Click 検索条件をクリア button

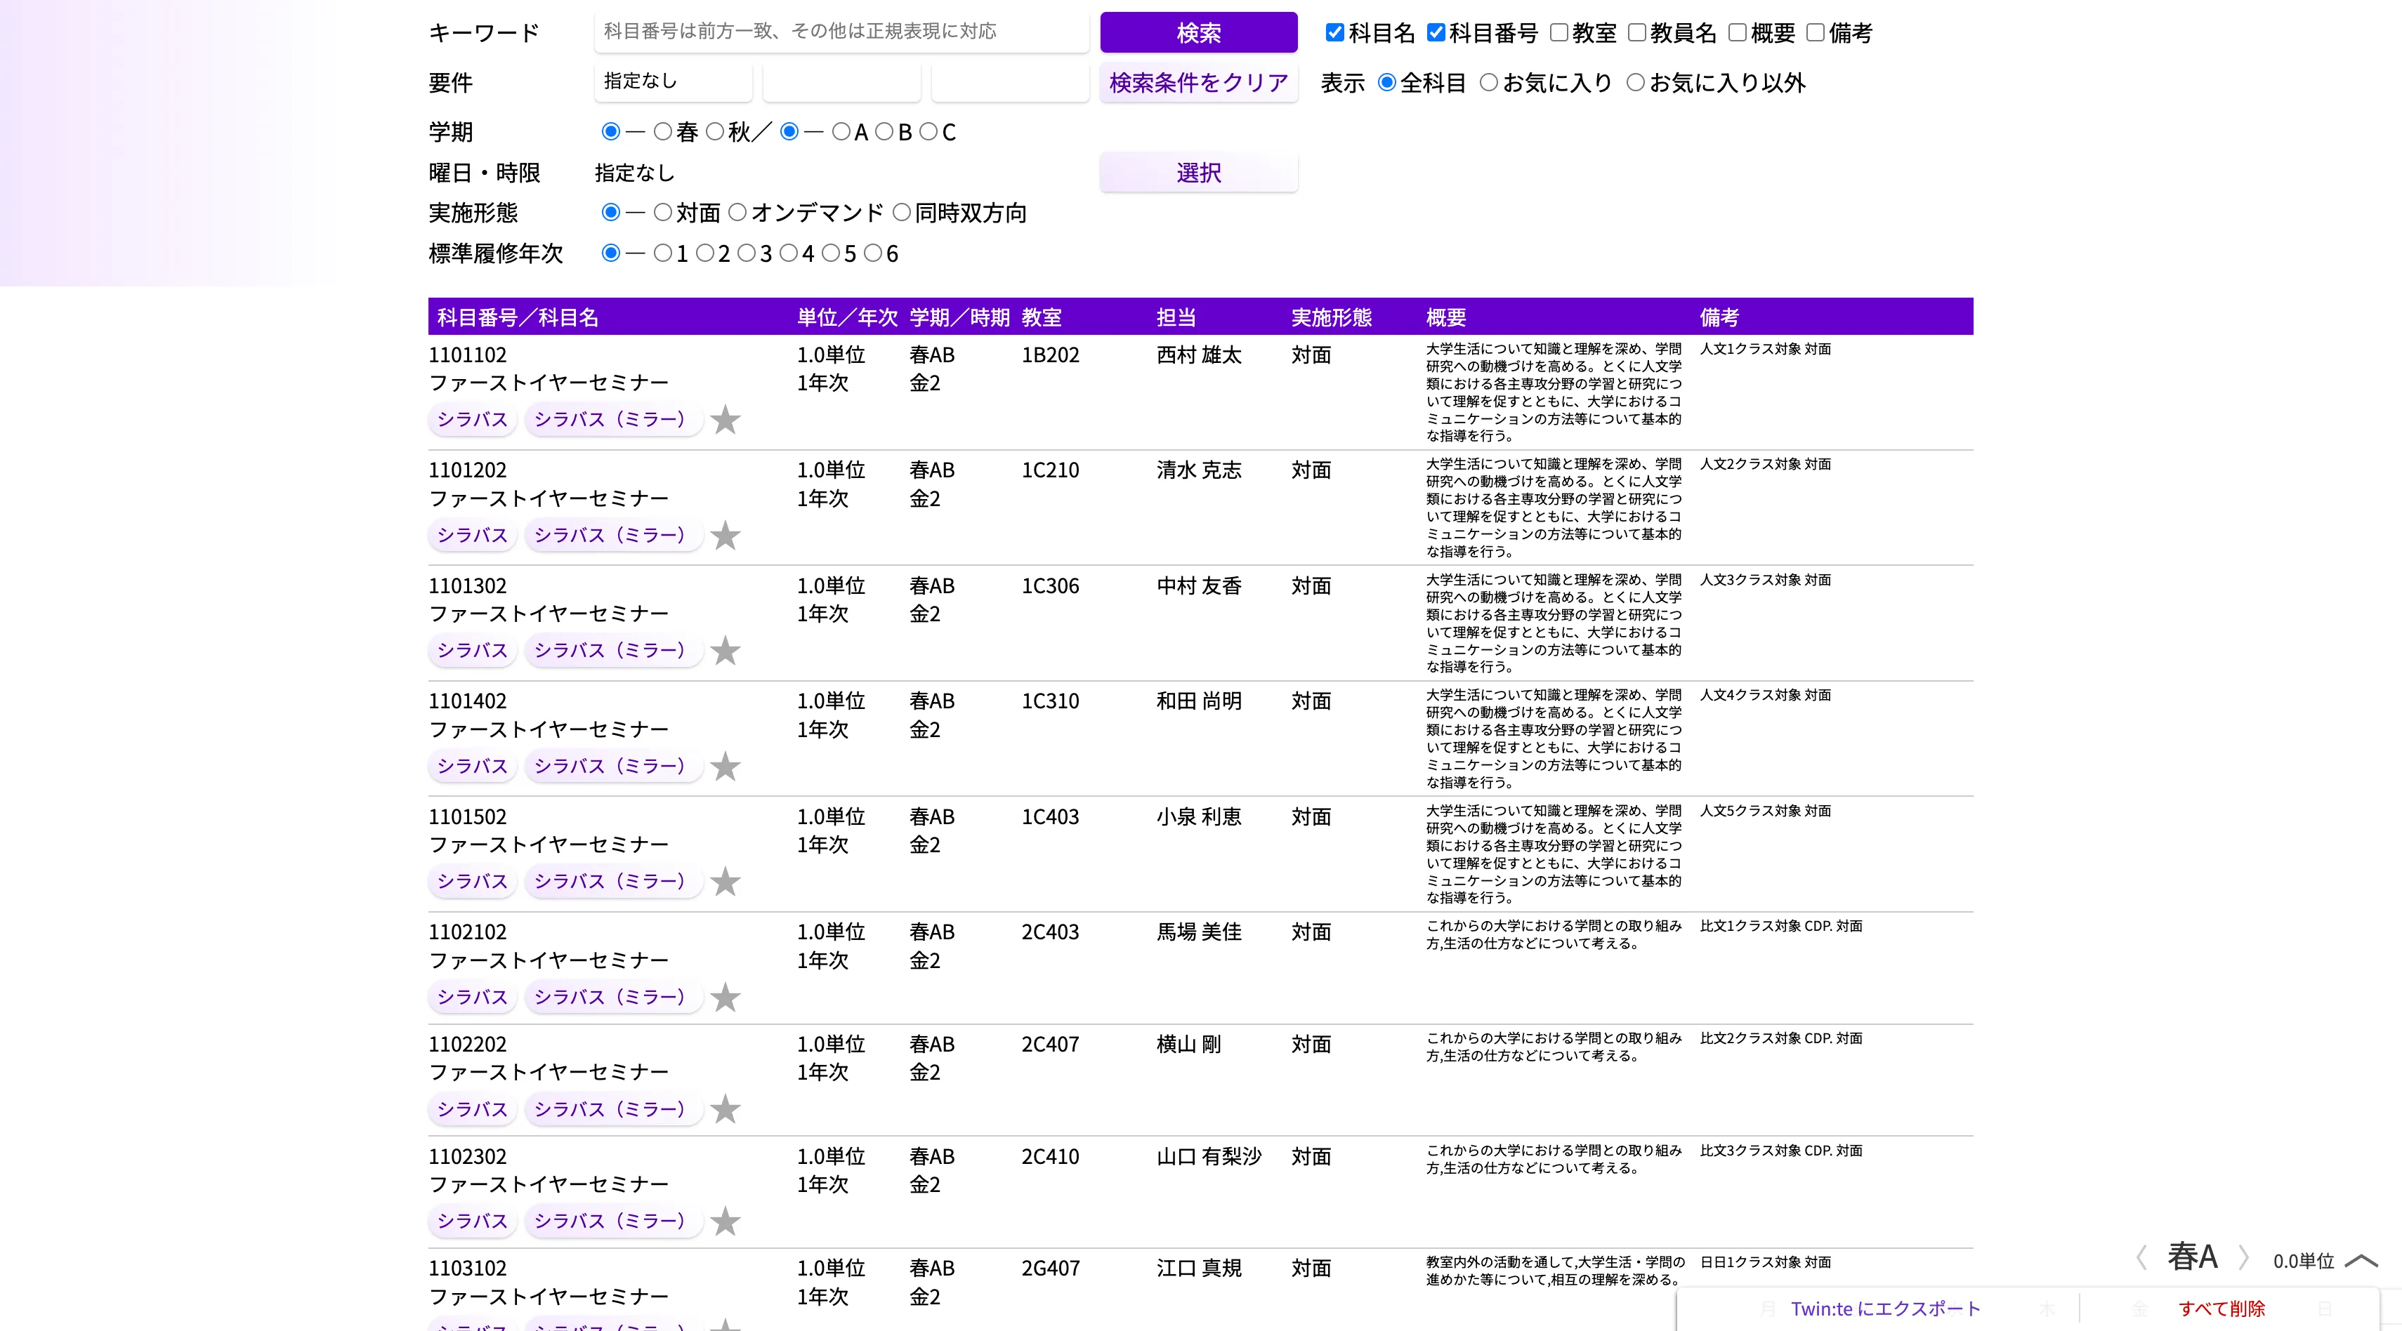(1199, 82)
